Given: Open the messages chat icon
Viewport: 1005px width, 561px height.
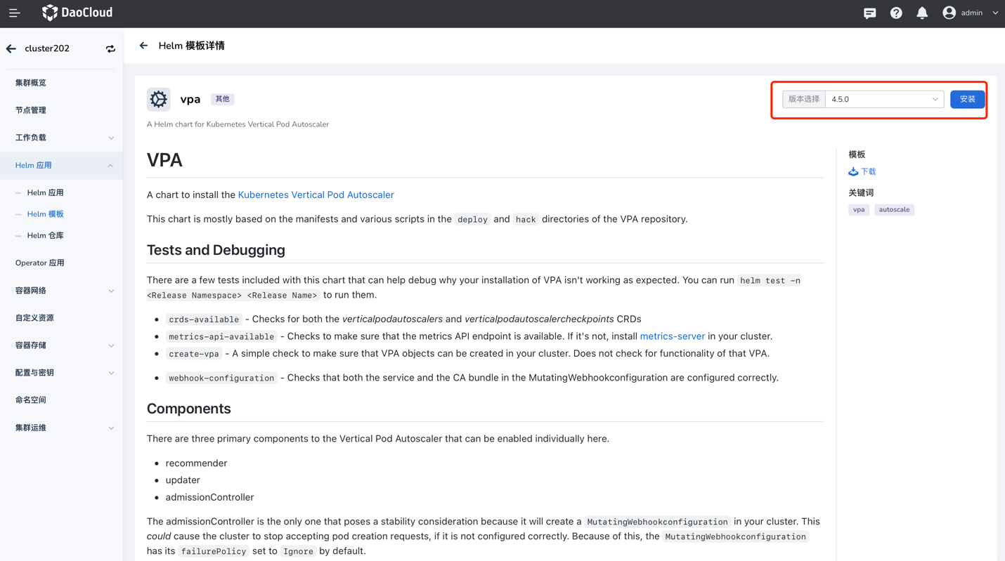Looking at the screenshot, I should [x=869, y=13].
